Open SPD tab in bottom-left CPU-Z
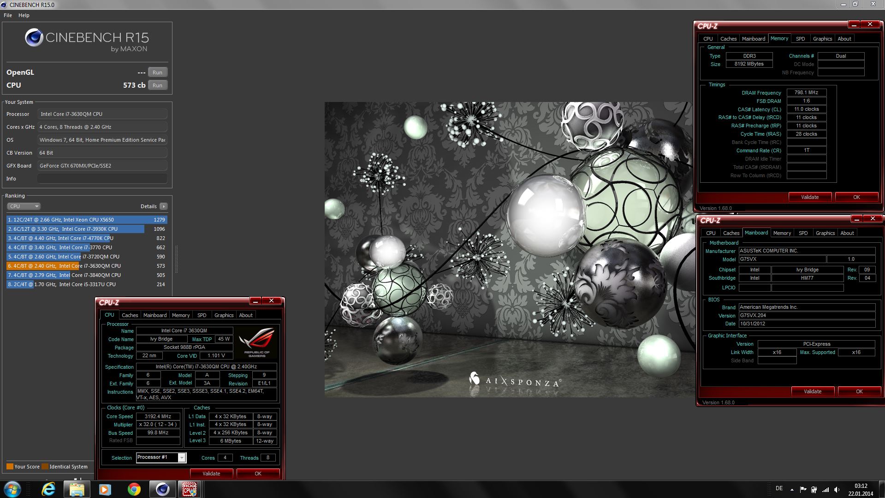The height and width of the screenshot is (498, 885). [202, 315]
